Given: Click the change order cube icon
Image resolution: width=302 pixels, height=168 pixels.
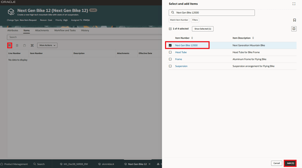Looking at the screenshot, I should click(11, 12).
